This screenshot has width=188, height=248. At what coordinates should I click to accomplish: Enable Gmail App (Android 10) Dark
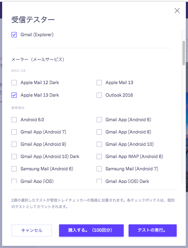[14, 157]
